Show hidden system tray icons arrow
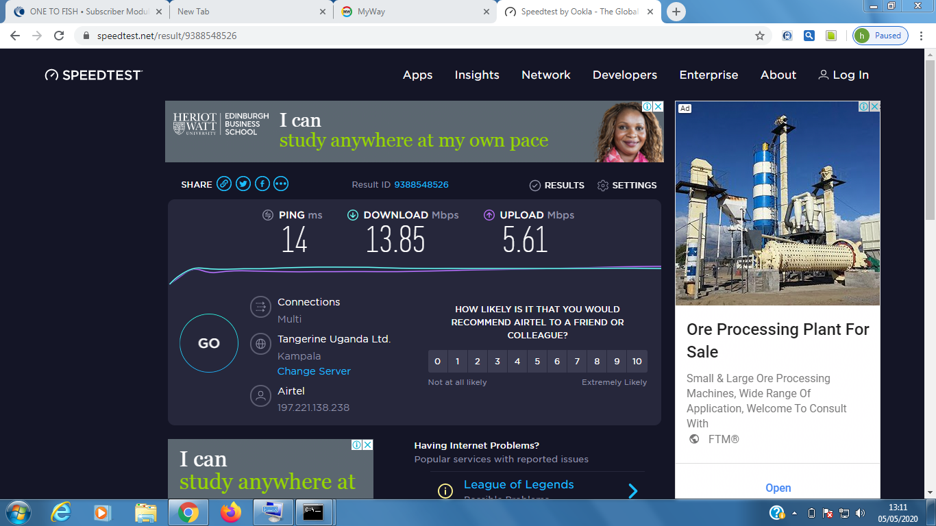The width and height of the screenshot is (936, 526). coord(795,513)
